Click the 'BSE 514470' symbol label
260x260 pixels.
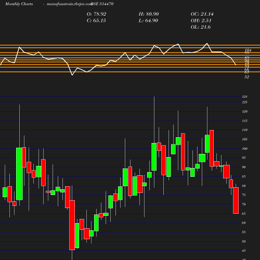pos(102,4)
